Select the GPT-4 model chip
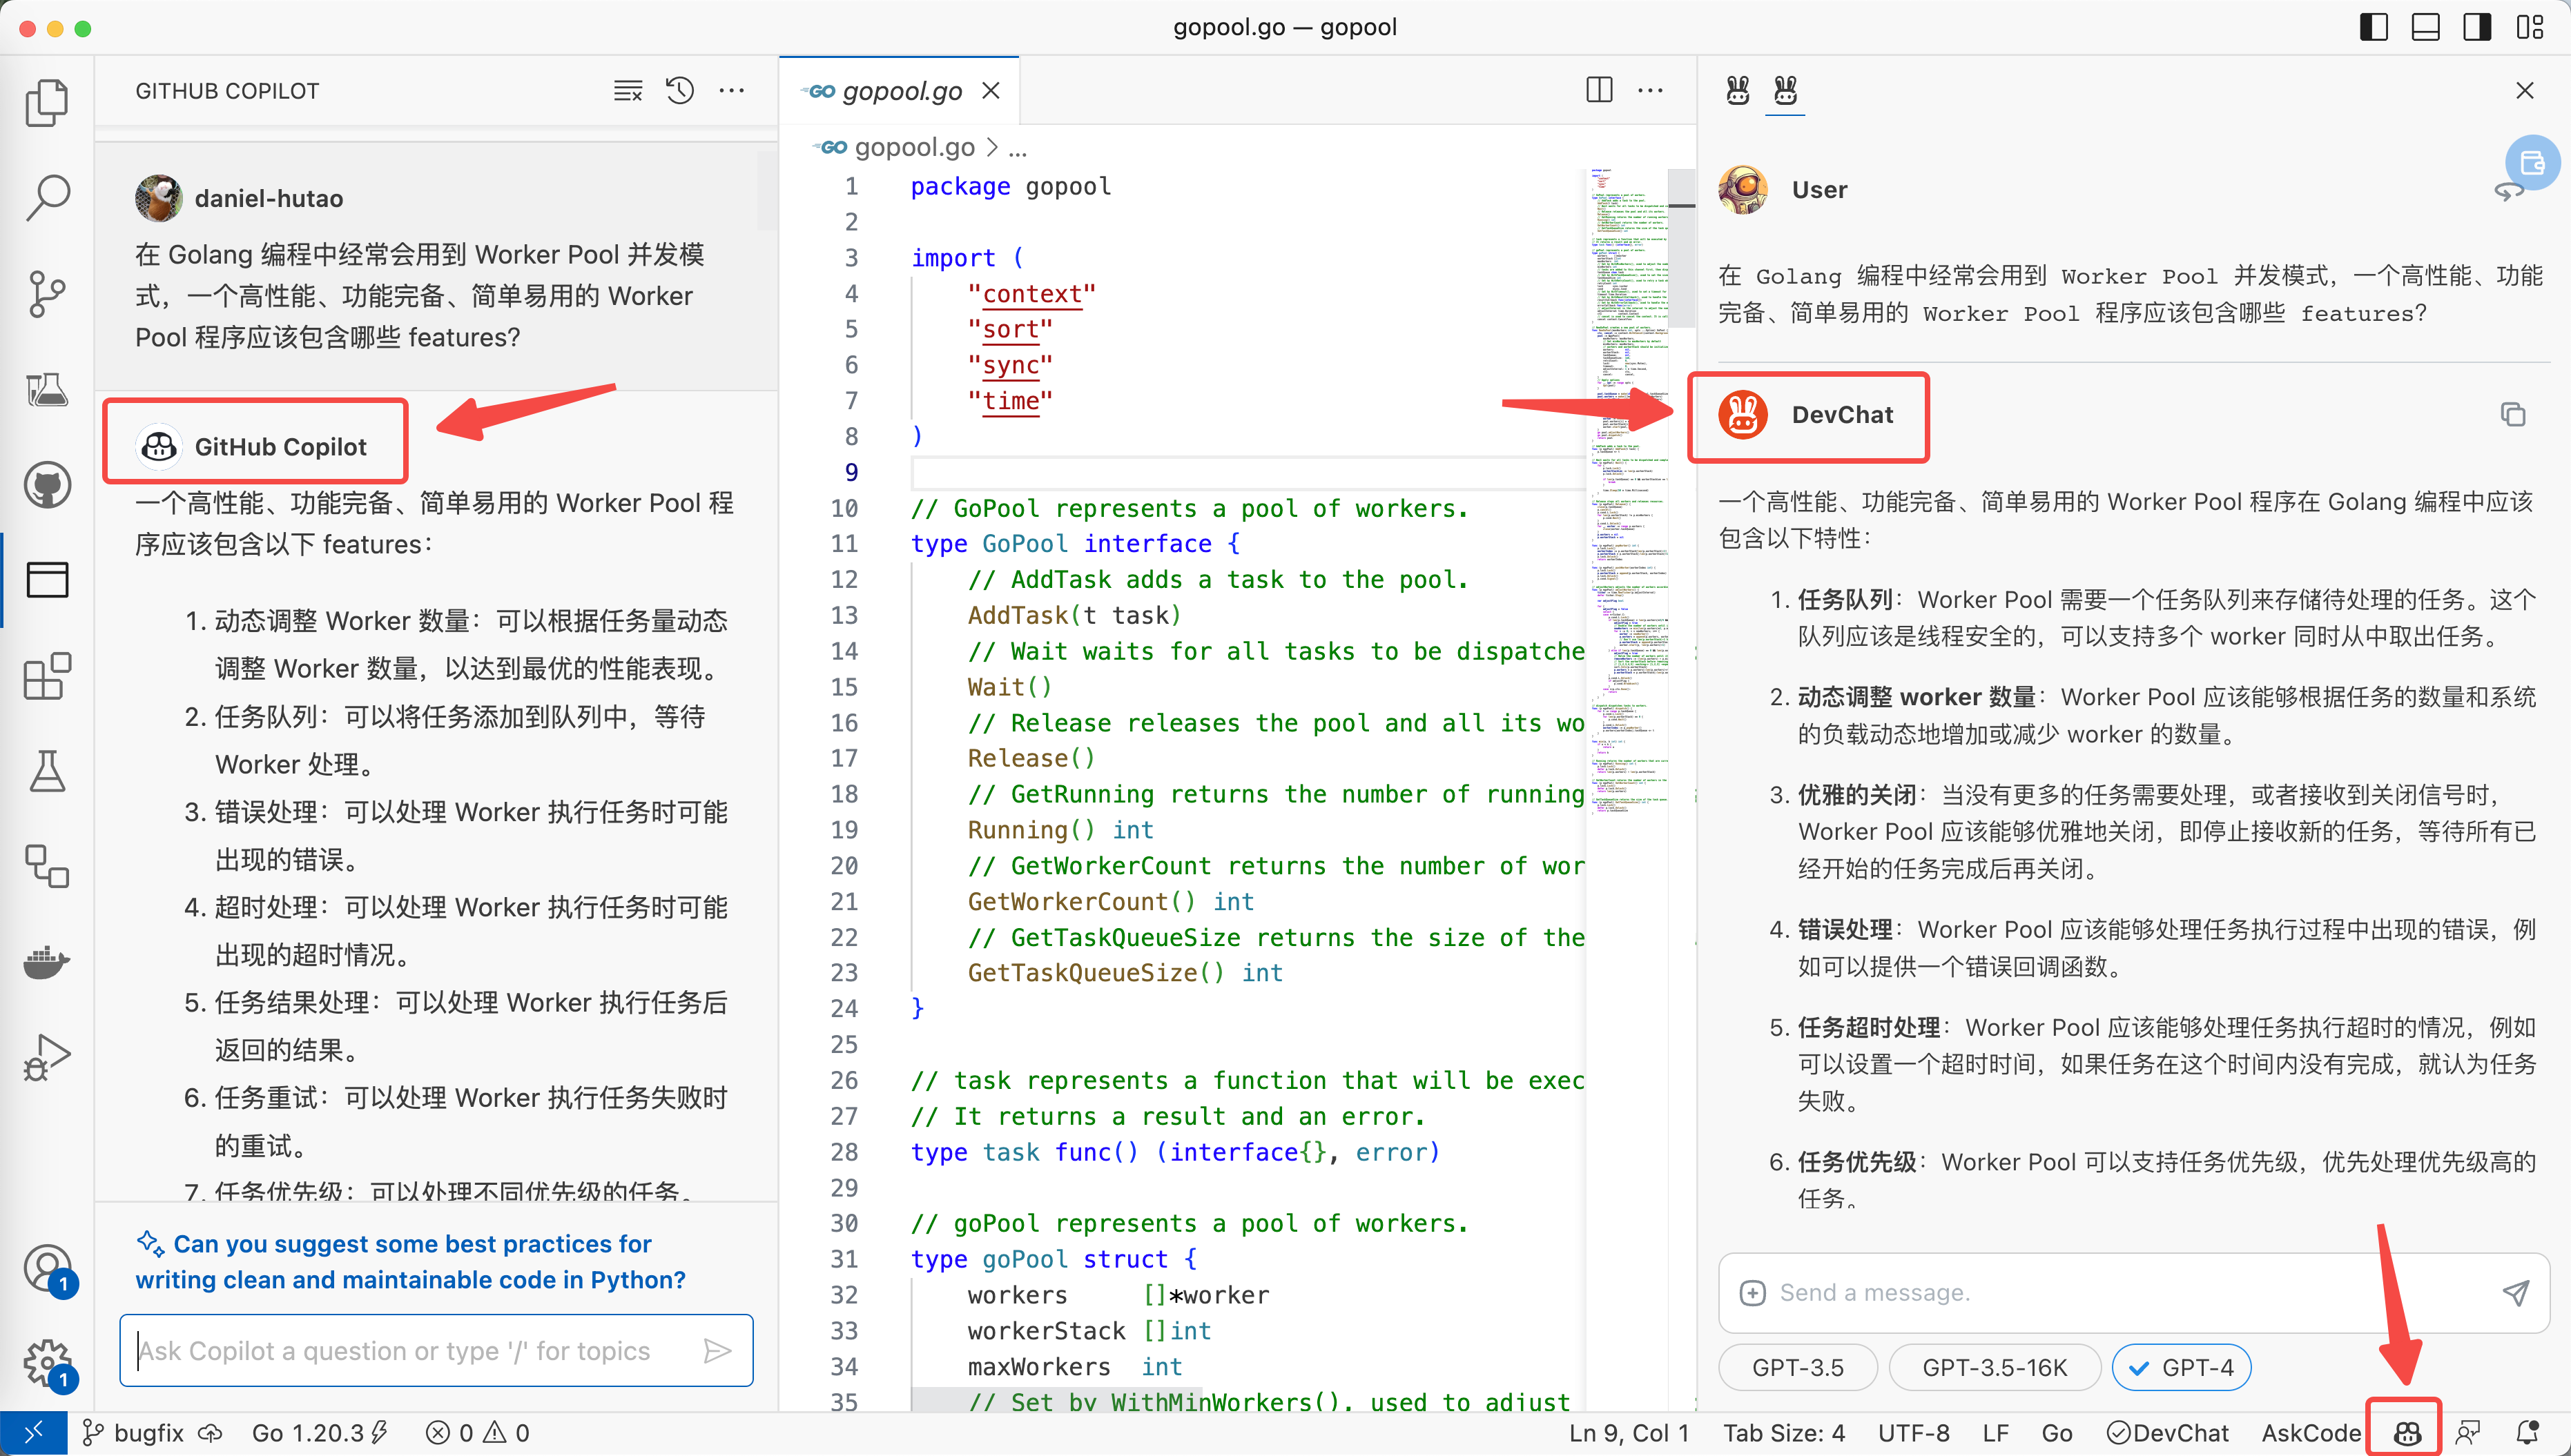 pyautogui.click(x=2181, y=1367)
